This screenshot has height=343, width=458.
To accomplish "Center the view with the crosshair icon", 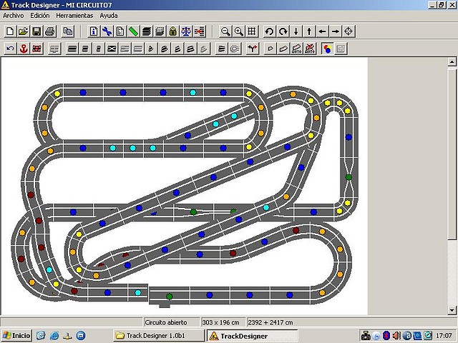I will 349,31.
